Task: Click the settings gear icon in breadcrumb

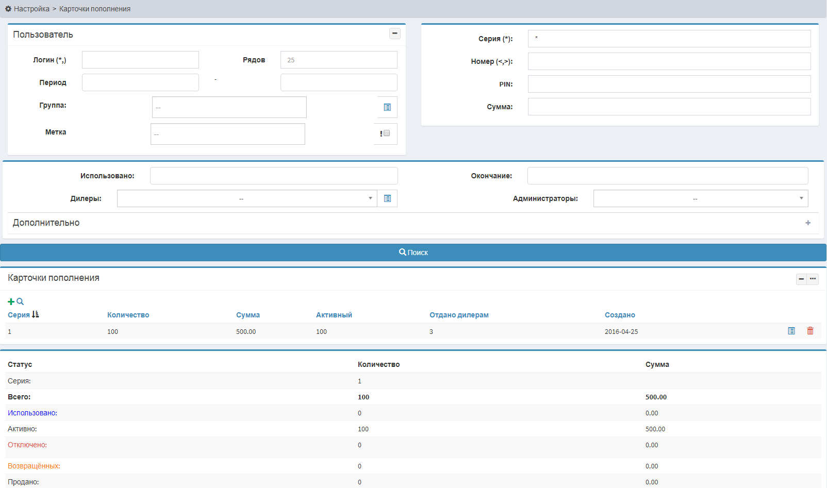Action: [8, 9]
